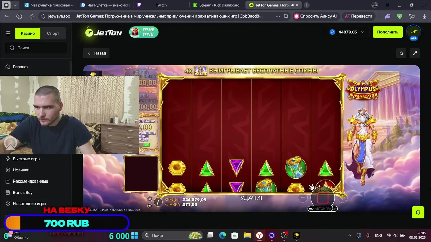Increase the bet with plus button
This screenshot has width=431, height=242.
coord(342,198)
